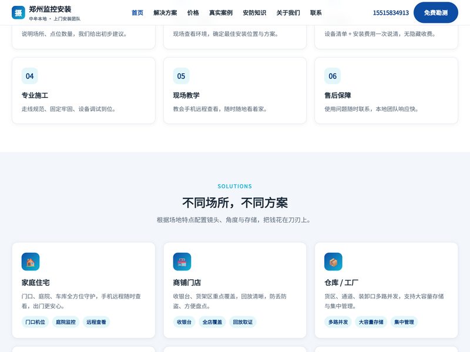Click the 仓库 / 工厂 card title

point(341,283)
